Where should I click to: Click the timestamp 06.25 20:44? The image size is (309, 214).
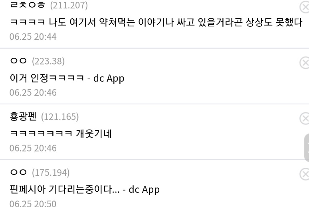click(x=33, y=37)
